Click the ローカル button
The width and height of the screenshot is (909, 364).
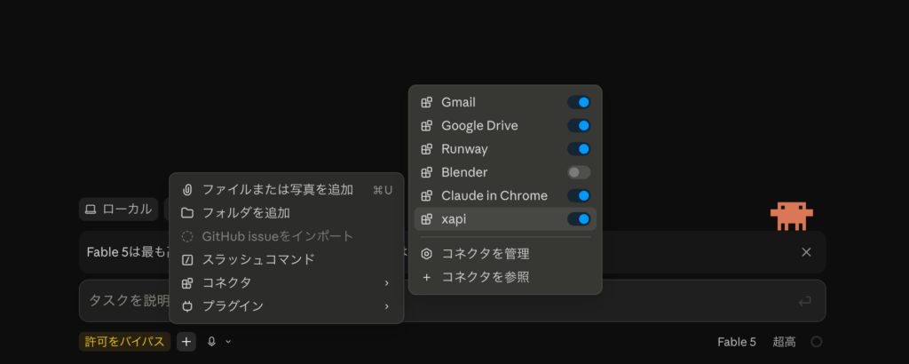point(118,210)
